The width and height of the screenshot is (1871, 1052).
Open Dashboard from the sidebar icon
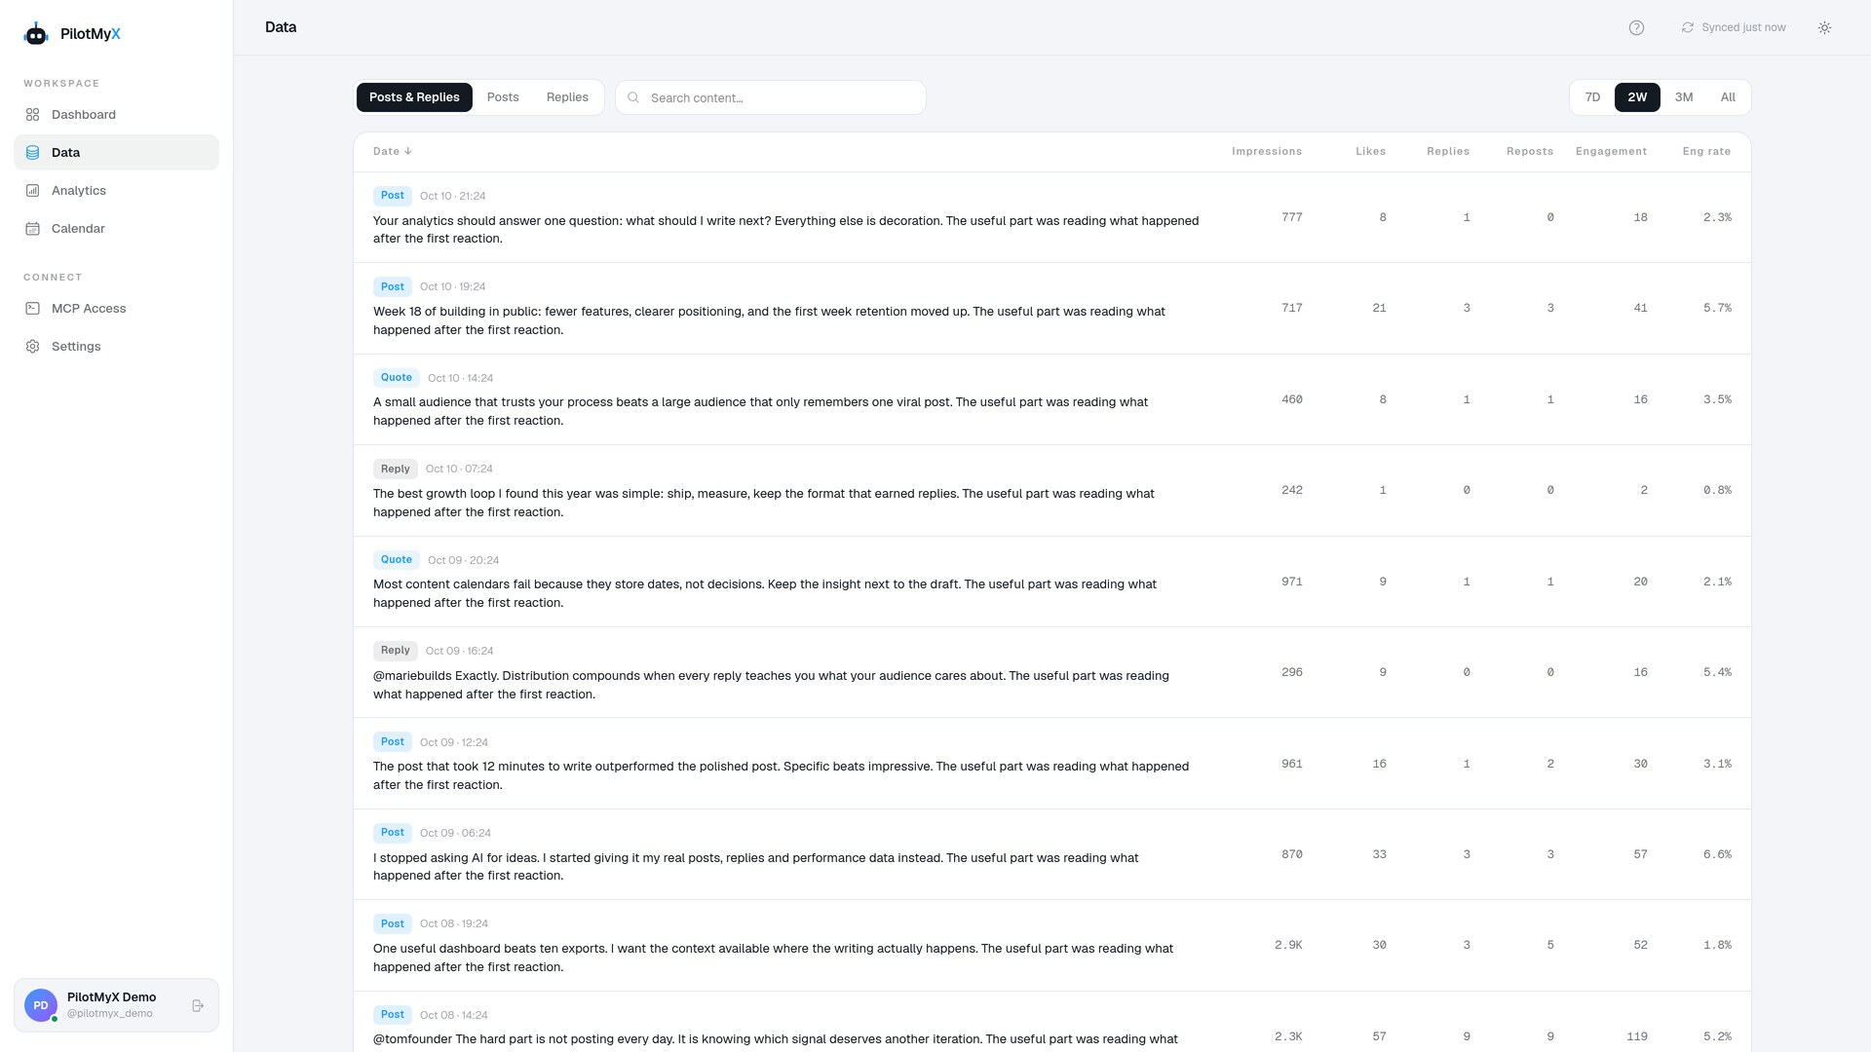(x=32, y=115)
